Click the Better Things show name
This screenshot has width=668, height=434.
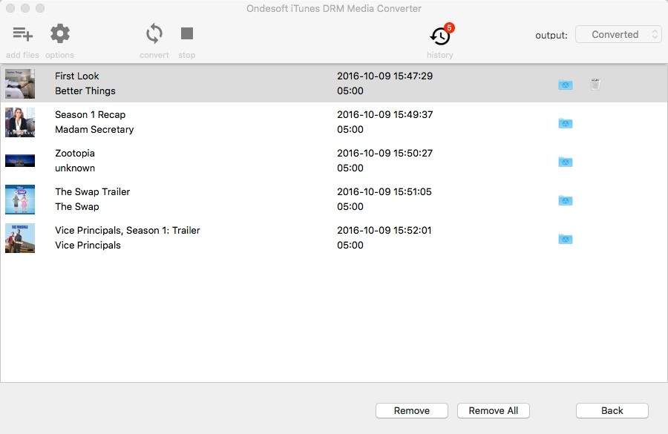(x=85, y=91)
